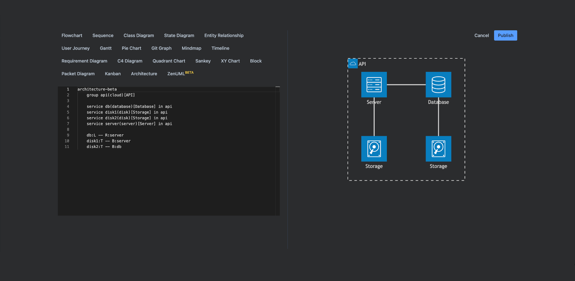Select the Flowchart diagram type

tap(72, 36)
